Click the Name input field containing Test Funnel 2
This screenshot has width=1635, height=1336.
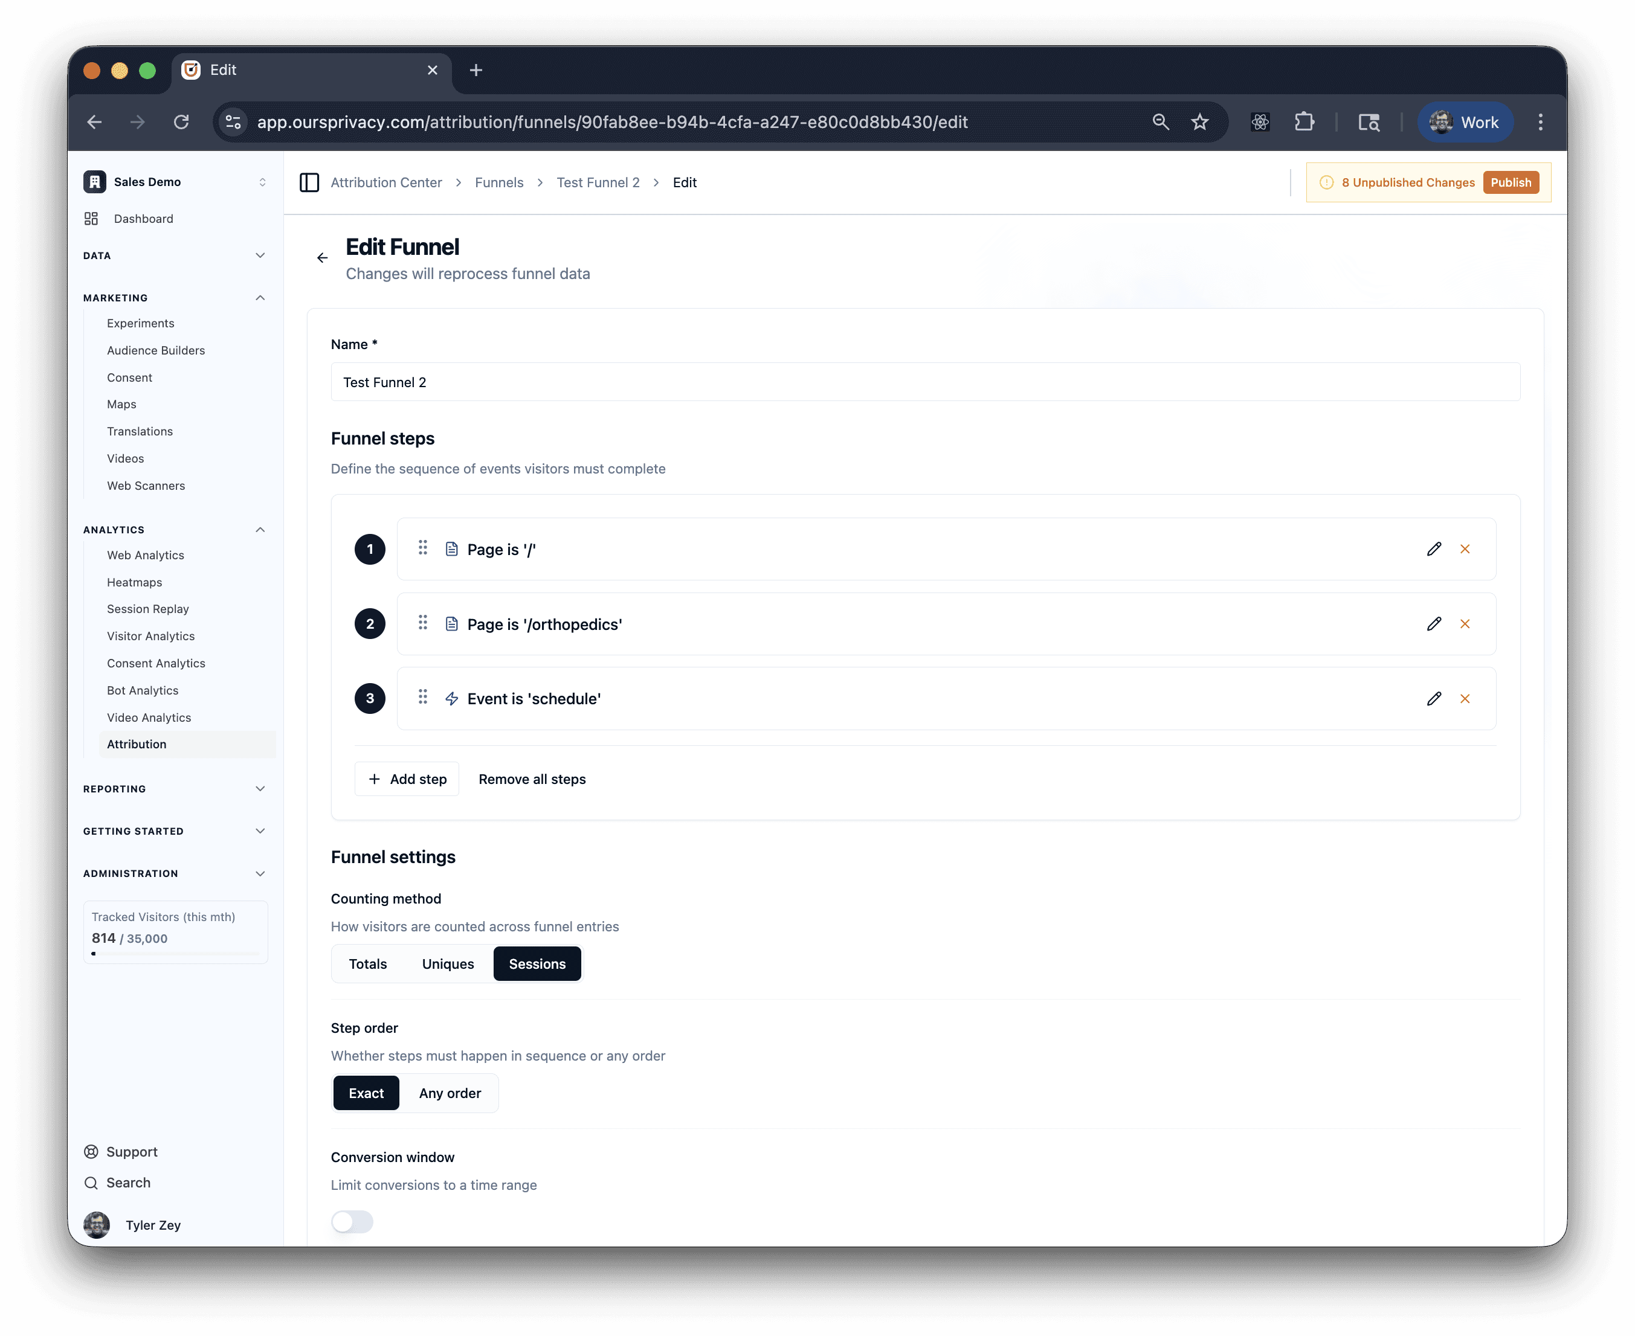pyautogui.click(x=924, y=382)
